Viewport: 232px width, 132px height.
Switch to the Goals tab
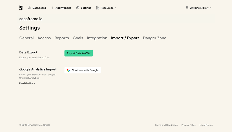click(78, 38)
